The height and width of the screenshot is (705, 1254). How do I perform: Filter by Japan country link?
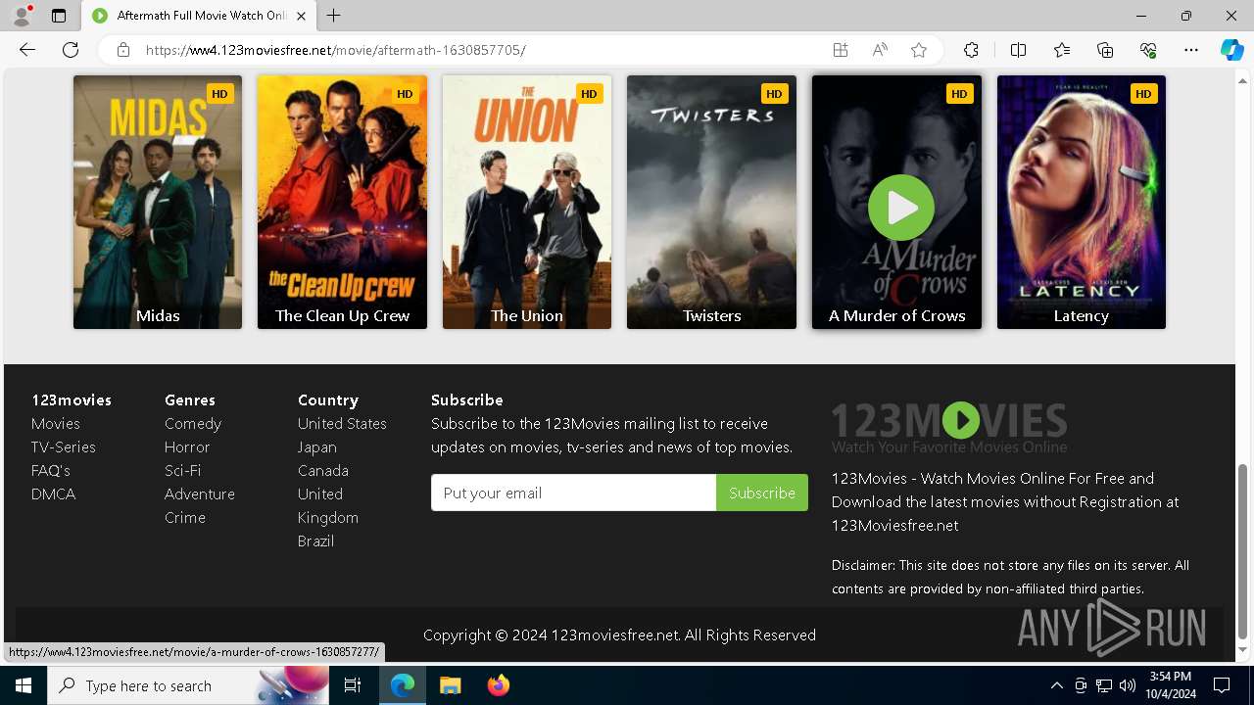[317, 447]
